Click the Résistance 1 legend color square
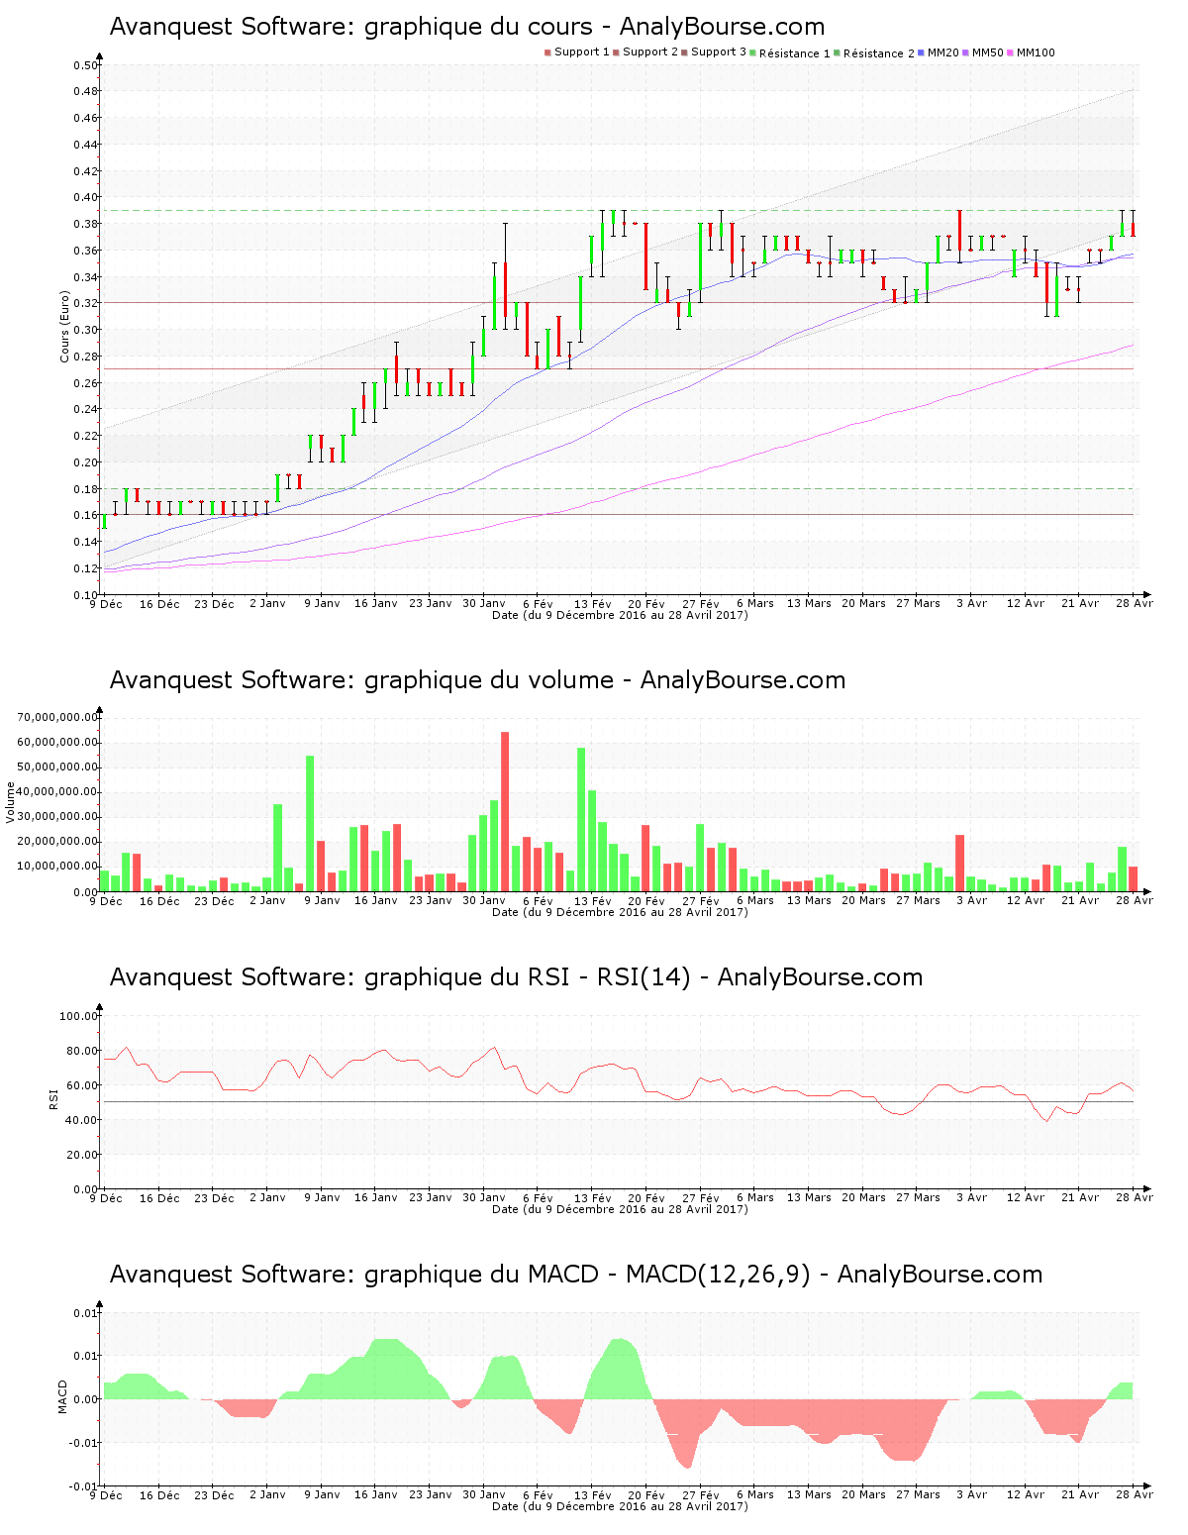This screenshot has width=1188, height=1535. click(x=753, y=52)
